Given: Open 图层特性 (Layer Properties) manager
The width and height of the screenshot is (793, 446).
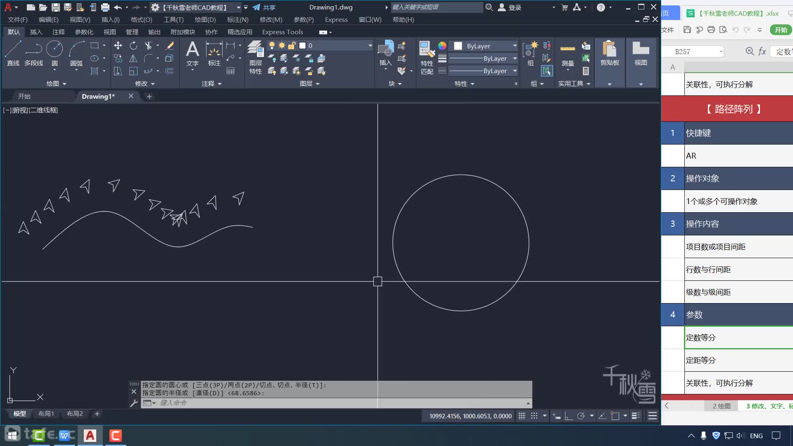Looking at the screenshot, I should (256, 58).
